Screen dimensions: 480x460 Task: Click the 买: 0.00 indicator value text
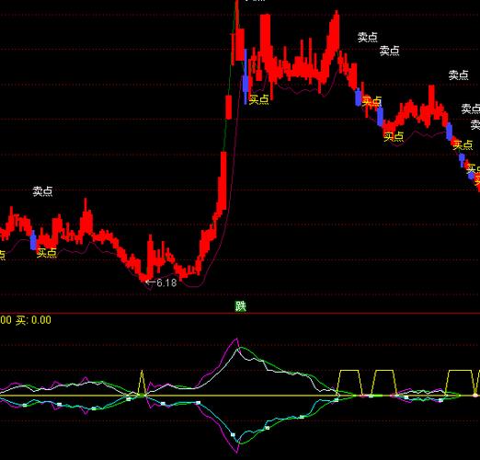33,320
